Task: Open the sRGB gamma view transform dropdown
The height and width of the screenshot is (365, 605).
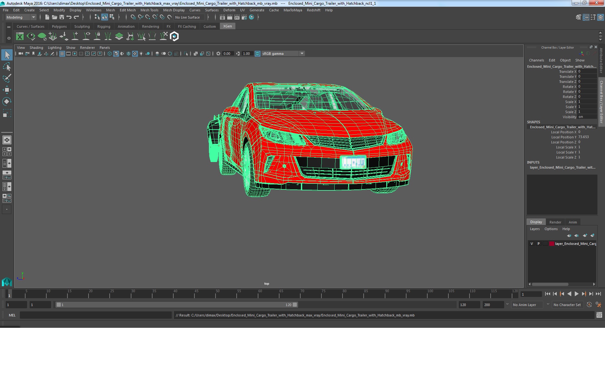Action: (283, 54)
